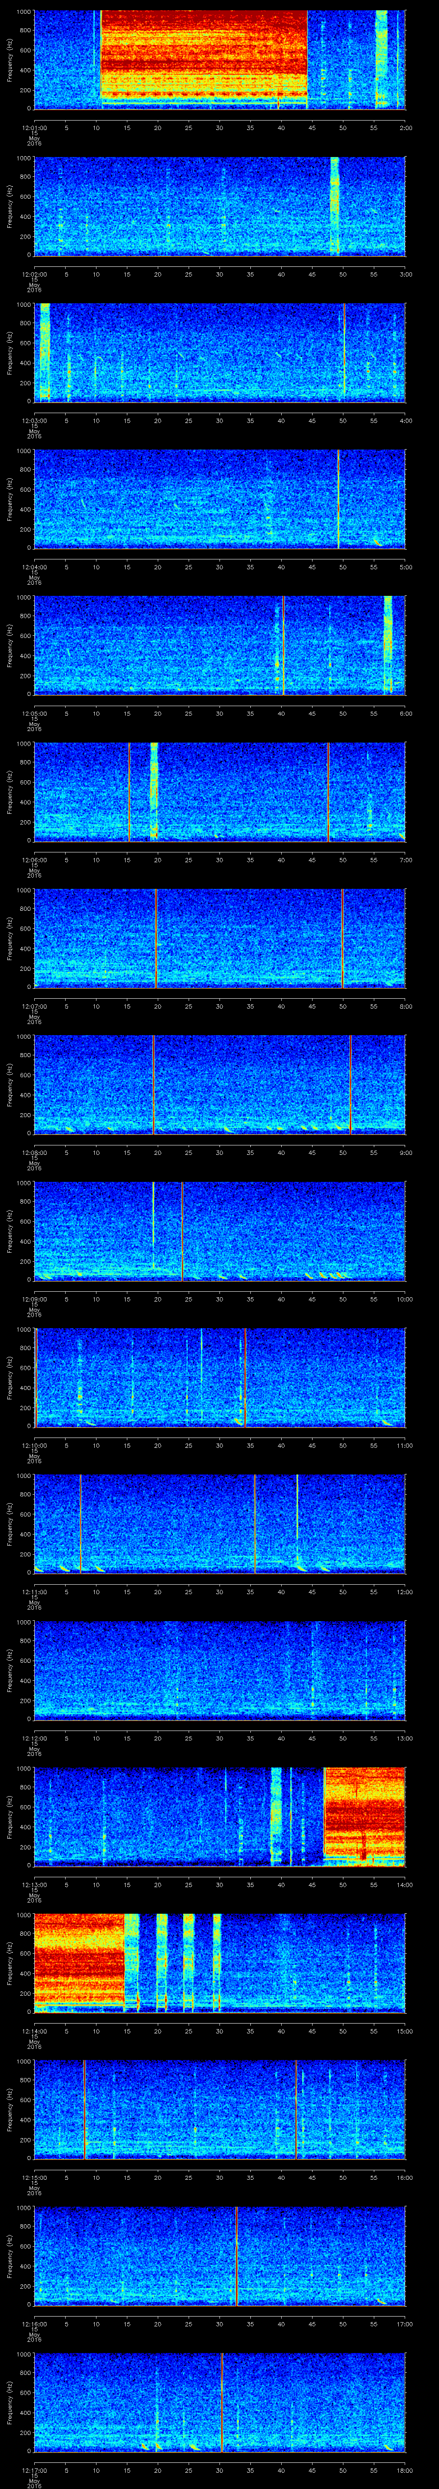This screenshot has width=439, height=2489.
Task: Click the Frequency (Hz) axis label of 12:01:00 panel
Action: 10,60
